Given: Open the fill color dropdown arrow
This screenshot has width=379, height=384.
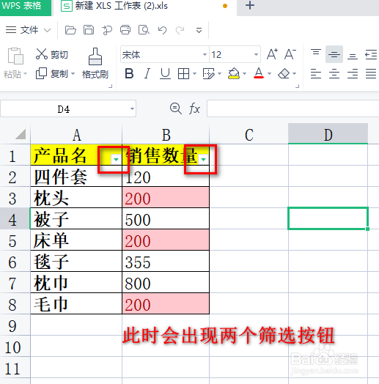Looking at the screenshot, I should click(244, 73).
